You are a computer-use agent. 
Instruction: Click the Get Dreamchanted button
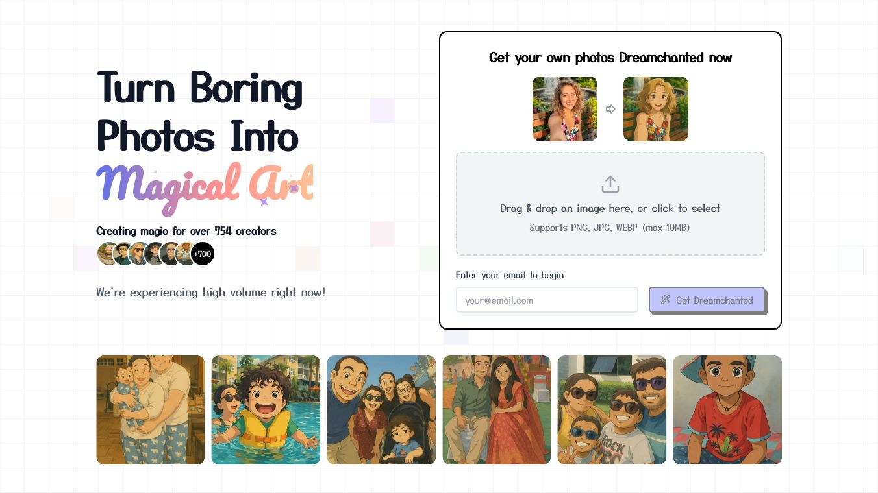point(707,300)
